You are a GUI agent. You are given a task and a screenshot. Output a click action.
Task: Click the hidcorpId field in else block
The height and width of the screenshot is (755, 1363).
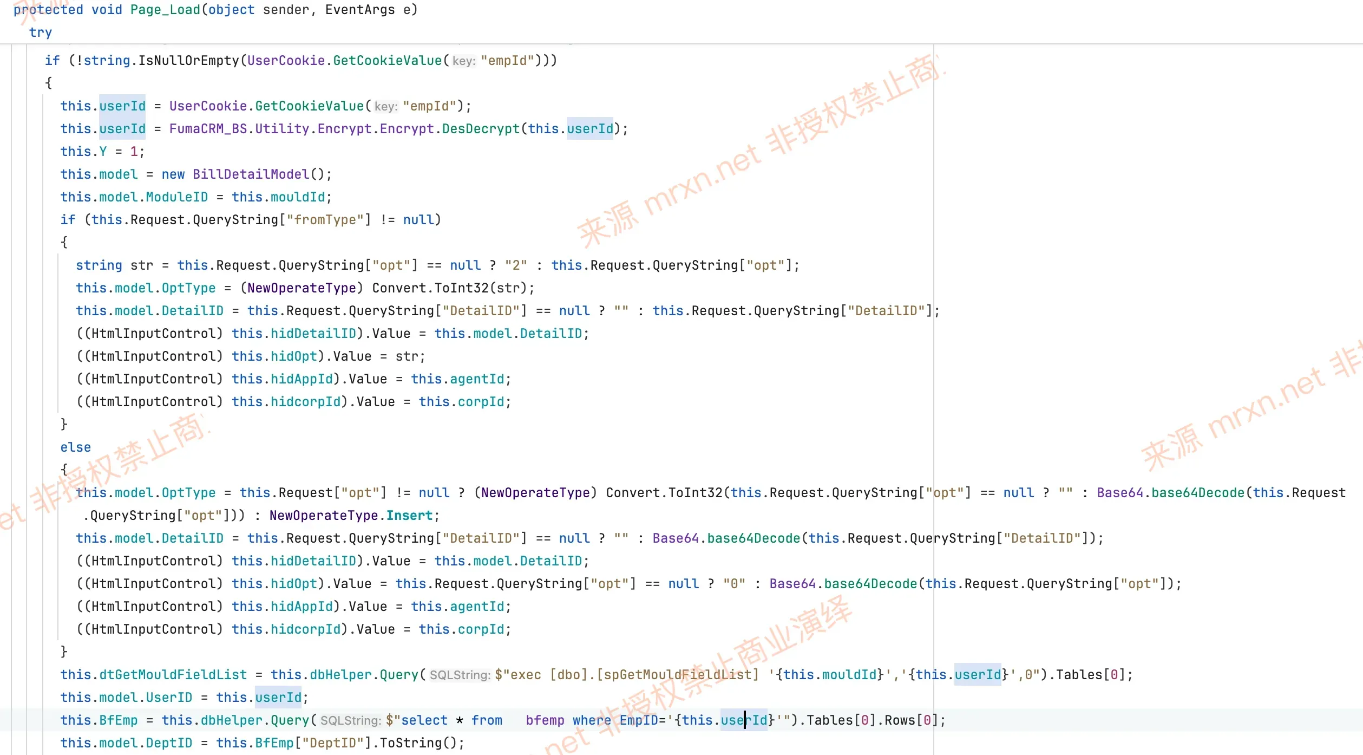pyautogui.click(x=305, y=629)
